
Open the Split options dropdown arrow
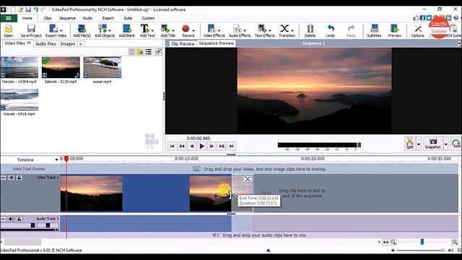click(x=419, y=144)
